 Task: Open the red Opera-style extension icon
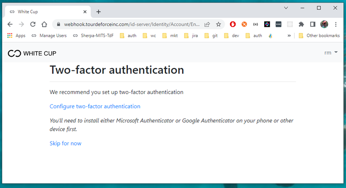click(233, 24)
